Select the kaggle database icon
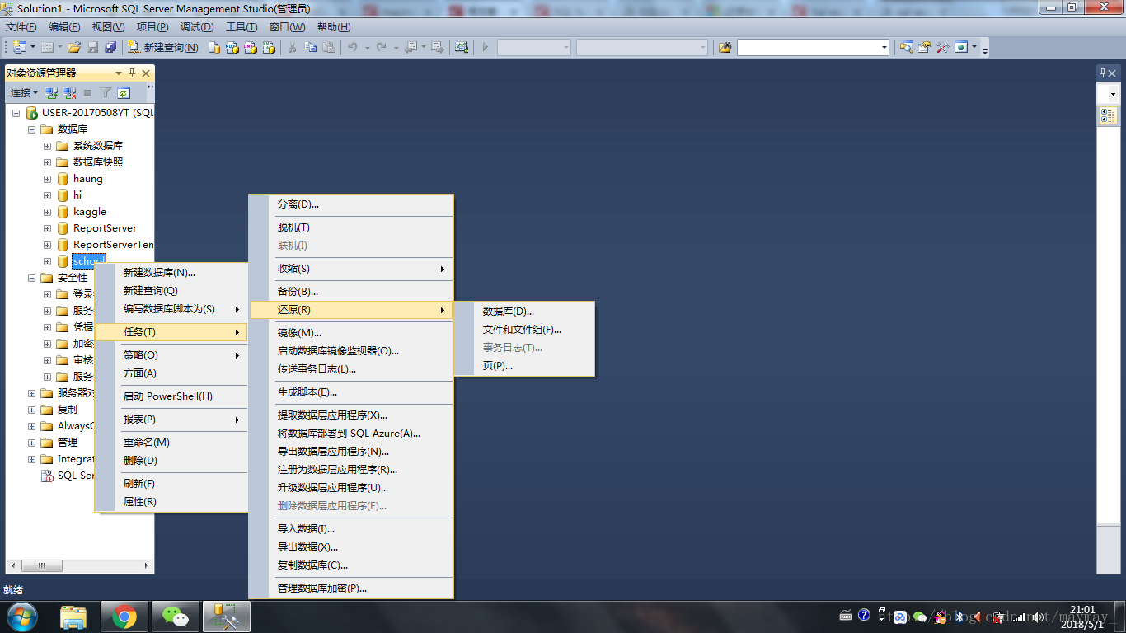This screenshot has height=633, width=1126. tap(63, 212)
